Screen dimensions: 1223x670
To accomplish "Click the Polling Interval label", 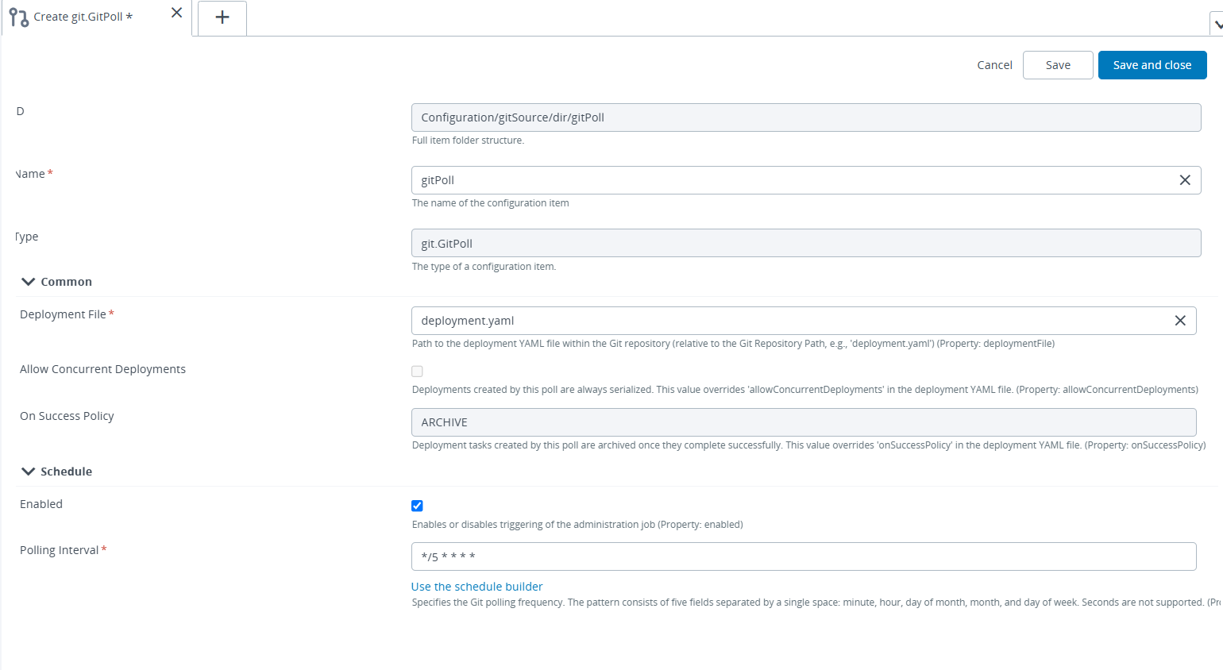I will point(60,550).
